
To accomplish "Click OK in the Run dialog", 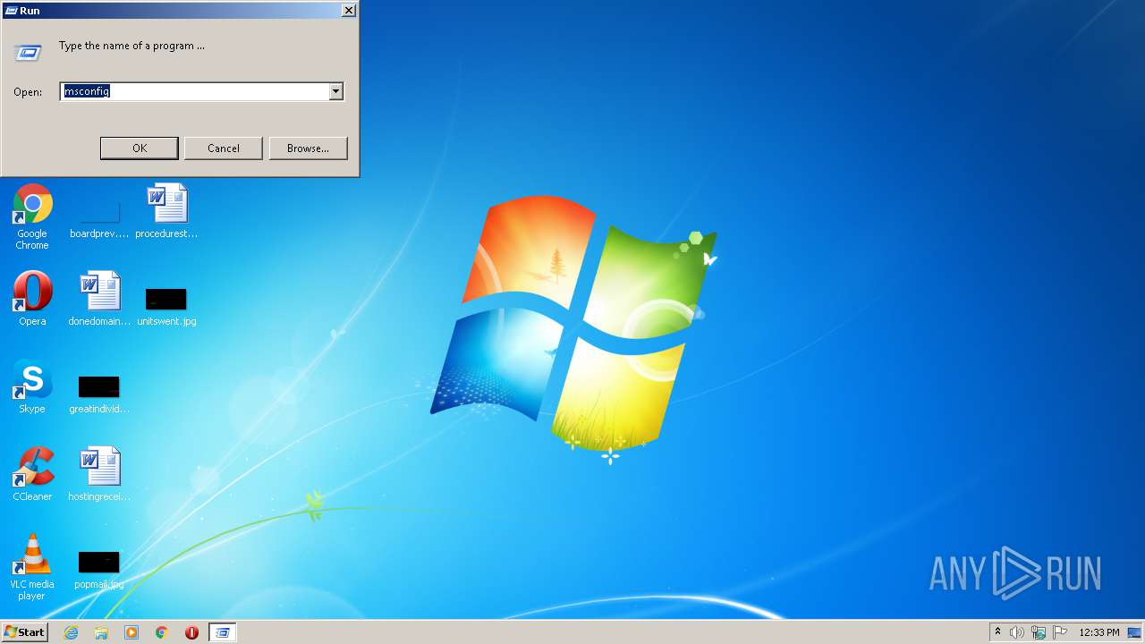I will pyautogui.click(x=140, y=148).
